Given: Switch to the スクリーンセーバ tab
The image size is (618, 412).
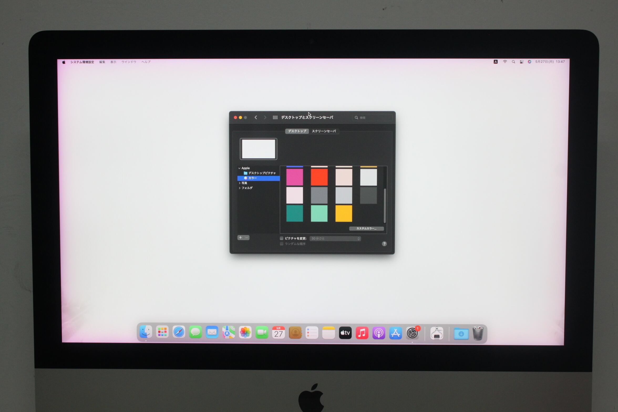Looking at the screenshot, I should click(324, 131).
